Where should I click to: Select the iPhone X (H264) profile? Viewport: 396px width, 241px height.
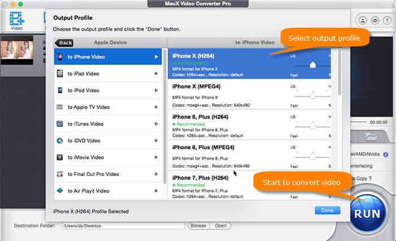[x=249, y=64]
